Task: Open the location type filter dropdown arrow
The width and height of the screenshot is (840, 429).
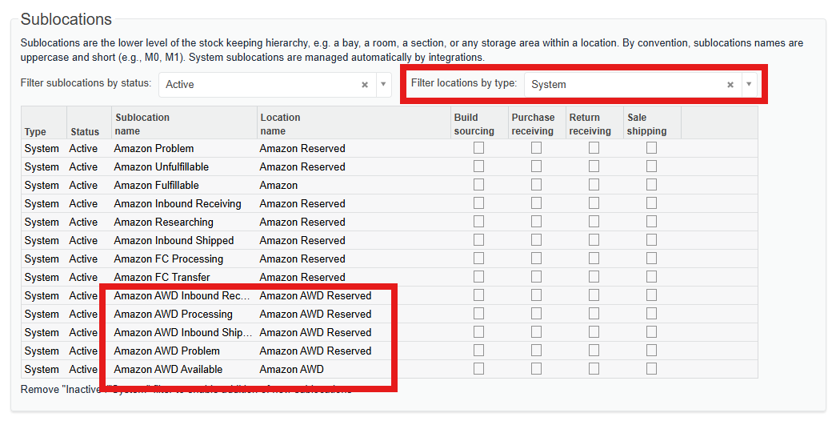Action: pos(749,85)
